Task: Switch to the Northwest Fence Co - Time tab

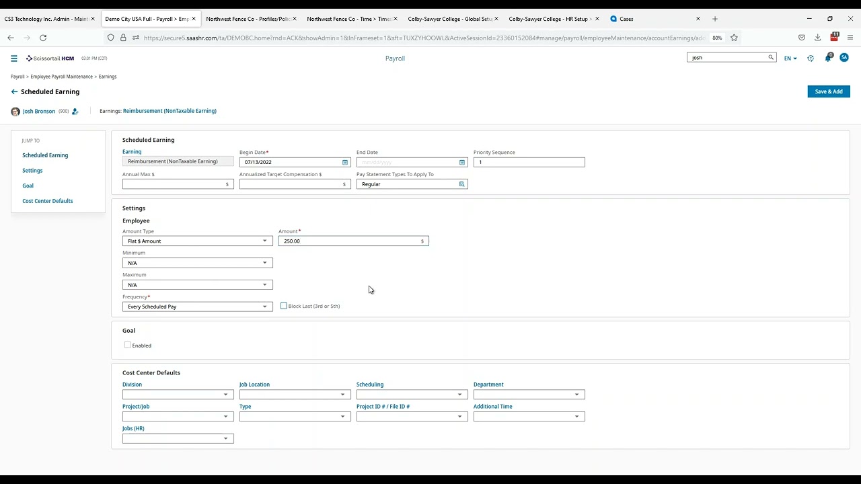Action: click(343, 19)
